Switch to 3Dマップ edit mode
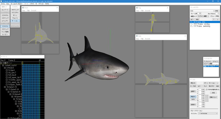 click(5, 29)
